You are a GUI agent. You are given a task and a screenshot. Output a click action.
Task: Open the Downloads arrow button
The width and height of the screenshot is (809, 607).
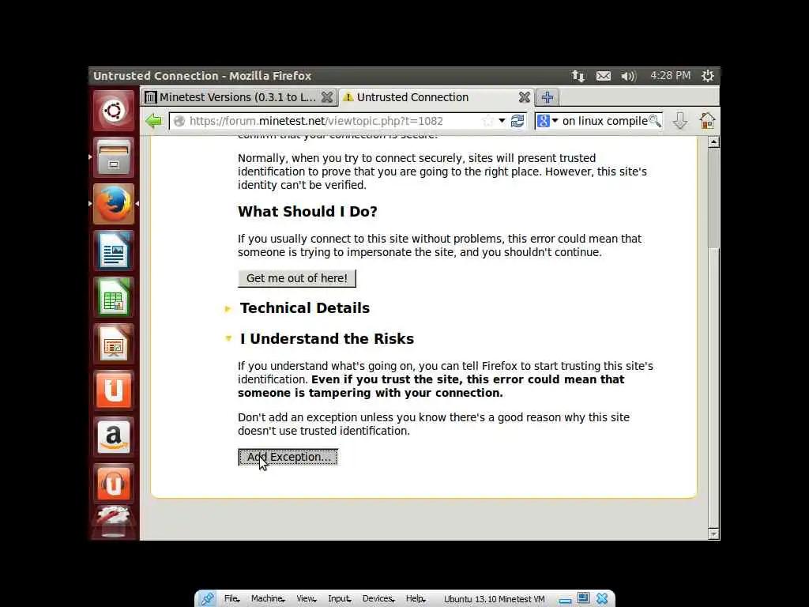point(680,121)
